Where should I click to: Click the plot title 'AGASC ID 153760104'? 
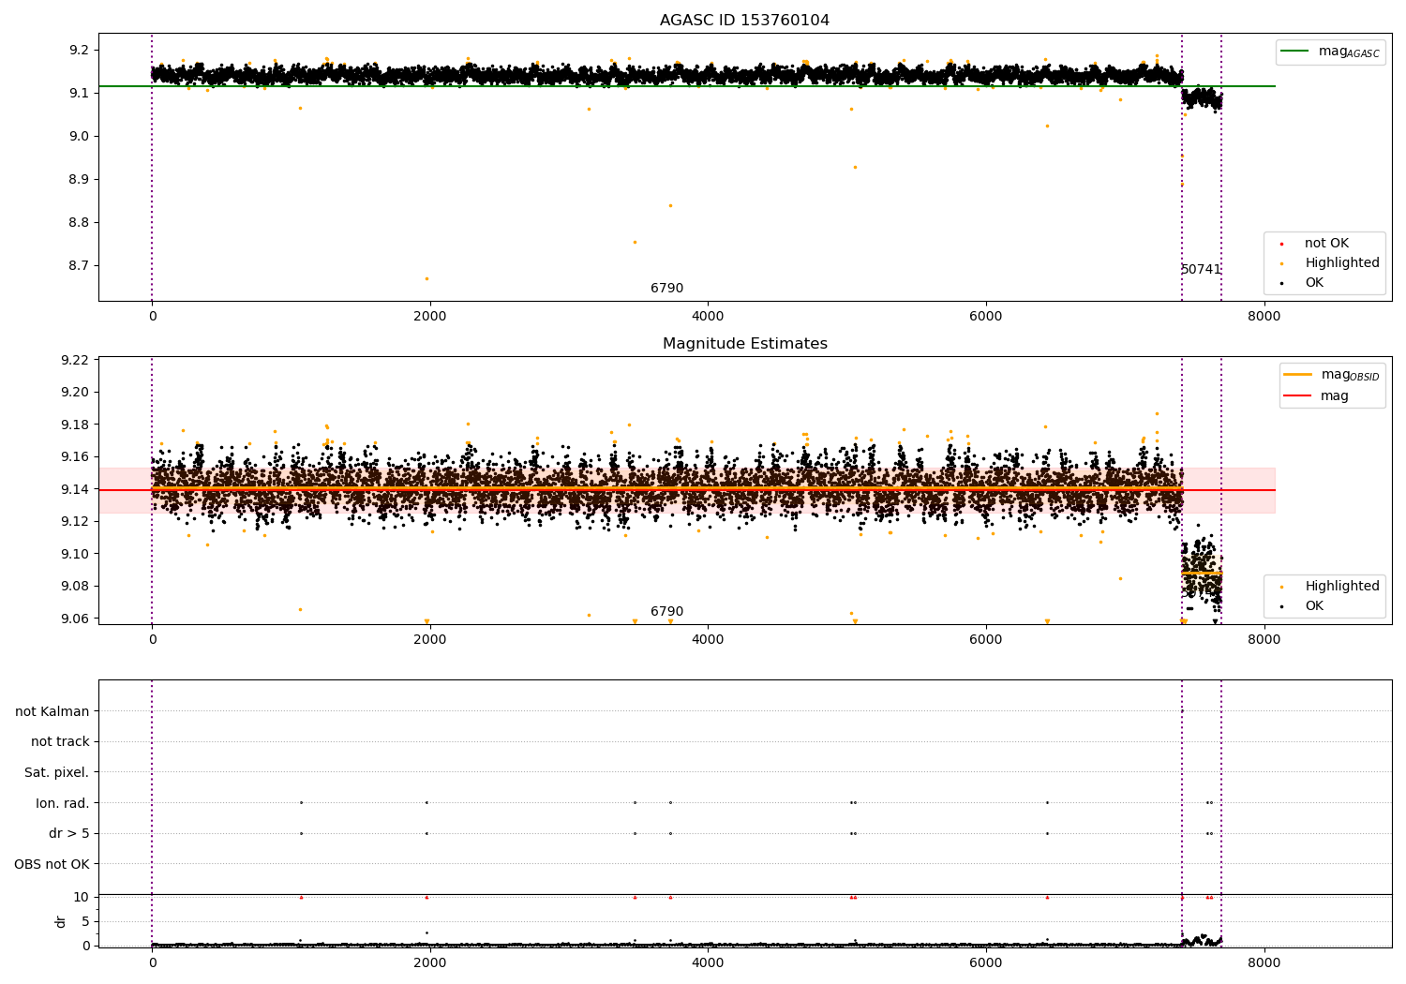744,21
